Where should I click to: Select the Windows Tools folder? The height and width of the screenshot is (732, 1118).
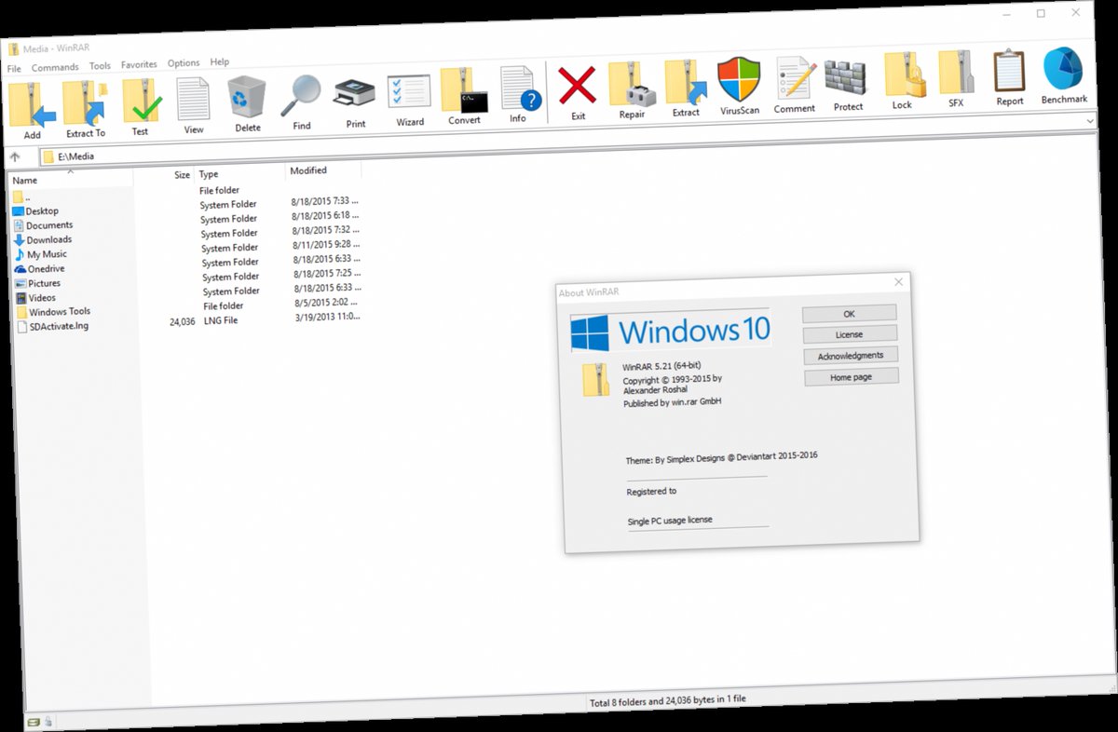click(53, 312)
